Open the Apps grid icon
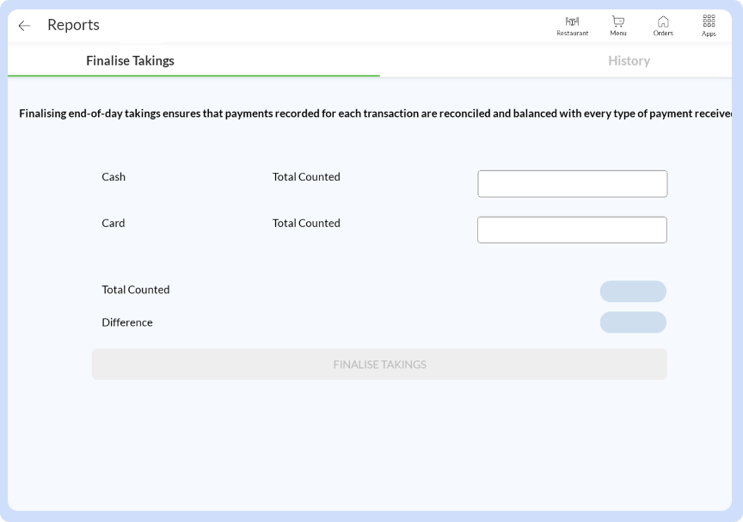 709,21
